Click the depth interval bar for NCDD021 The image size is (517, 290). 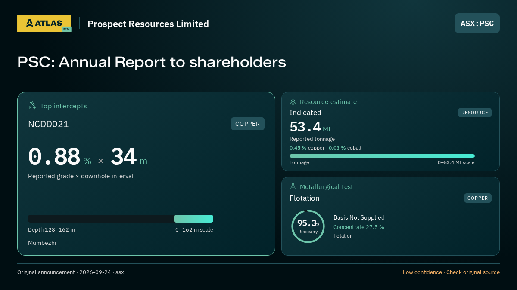click(121, 219)
